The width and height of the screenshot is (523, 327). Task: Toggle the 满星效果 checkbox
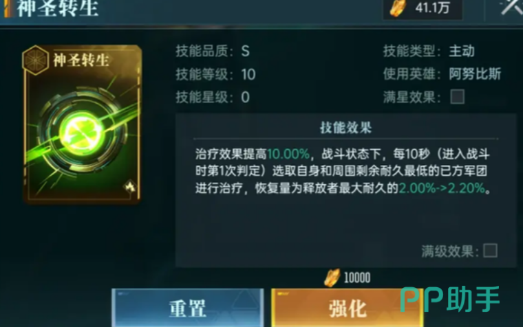point(458,97)
